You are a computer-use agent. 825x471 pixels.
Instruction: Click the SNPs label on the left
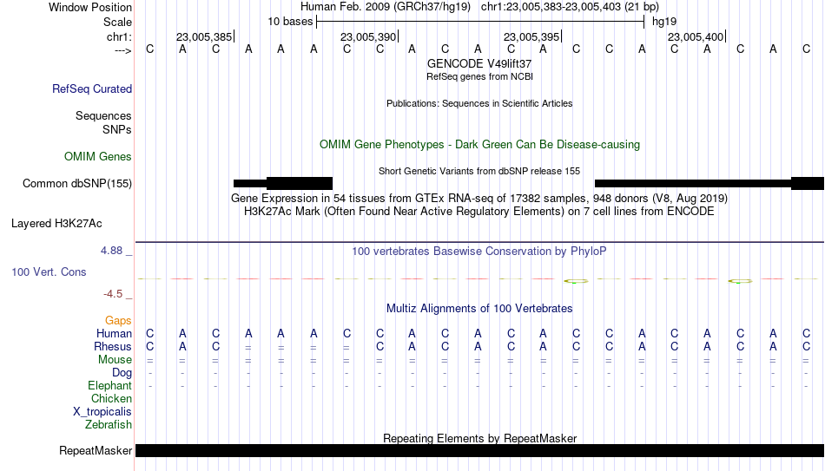pos(117,129)
